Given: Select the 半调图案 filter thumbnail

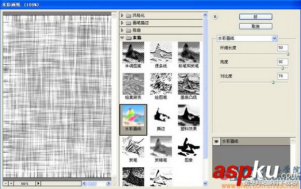Looking at the screenshot, I should coord(133,53).
